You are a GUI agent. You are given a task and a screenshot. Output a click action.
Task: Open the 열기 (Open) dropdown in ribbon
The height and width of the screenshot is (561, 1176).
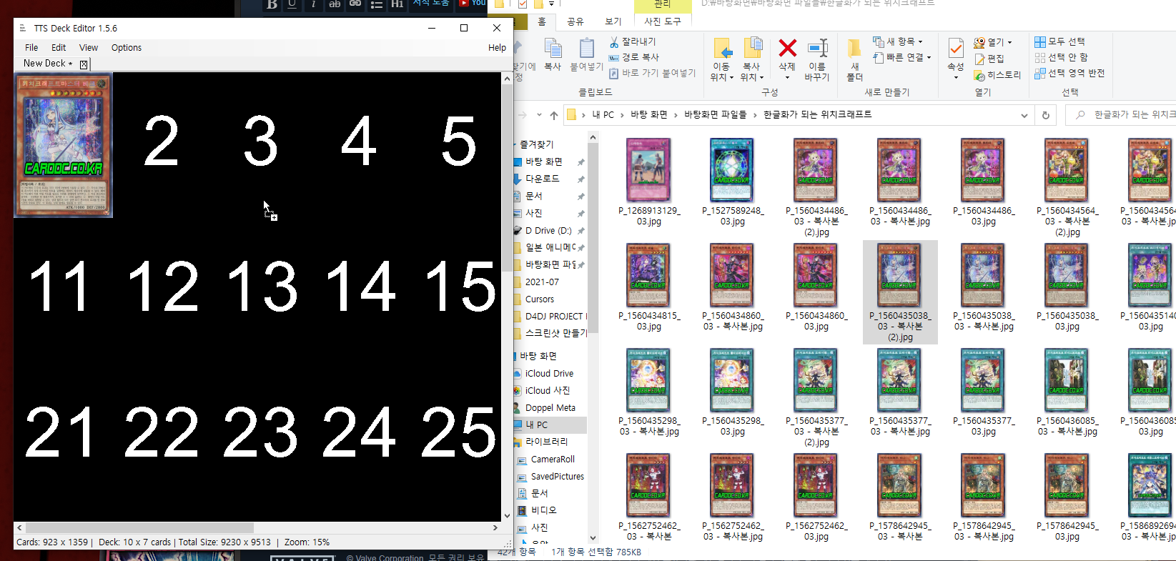click(x=993, y=42)
